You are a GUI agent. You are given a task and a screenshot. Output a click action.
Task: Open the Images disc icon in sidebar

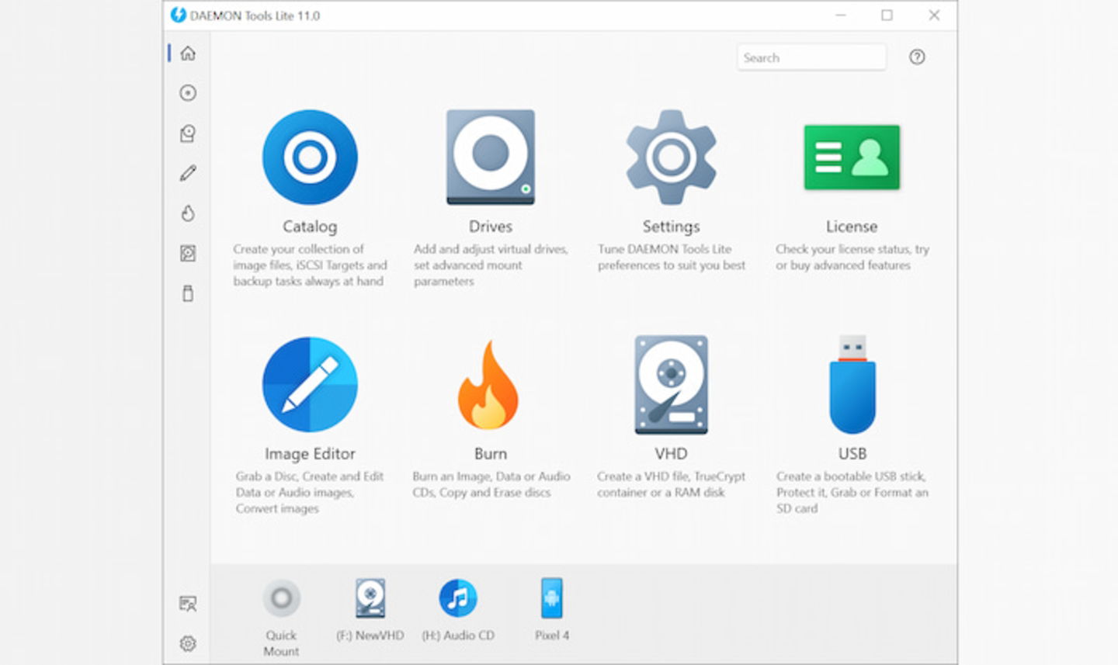(x=188, y=93)
